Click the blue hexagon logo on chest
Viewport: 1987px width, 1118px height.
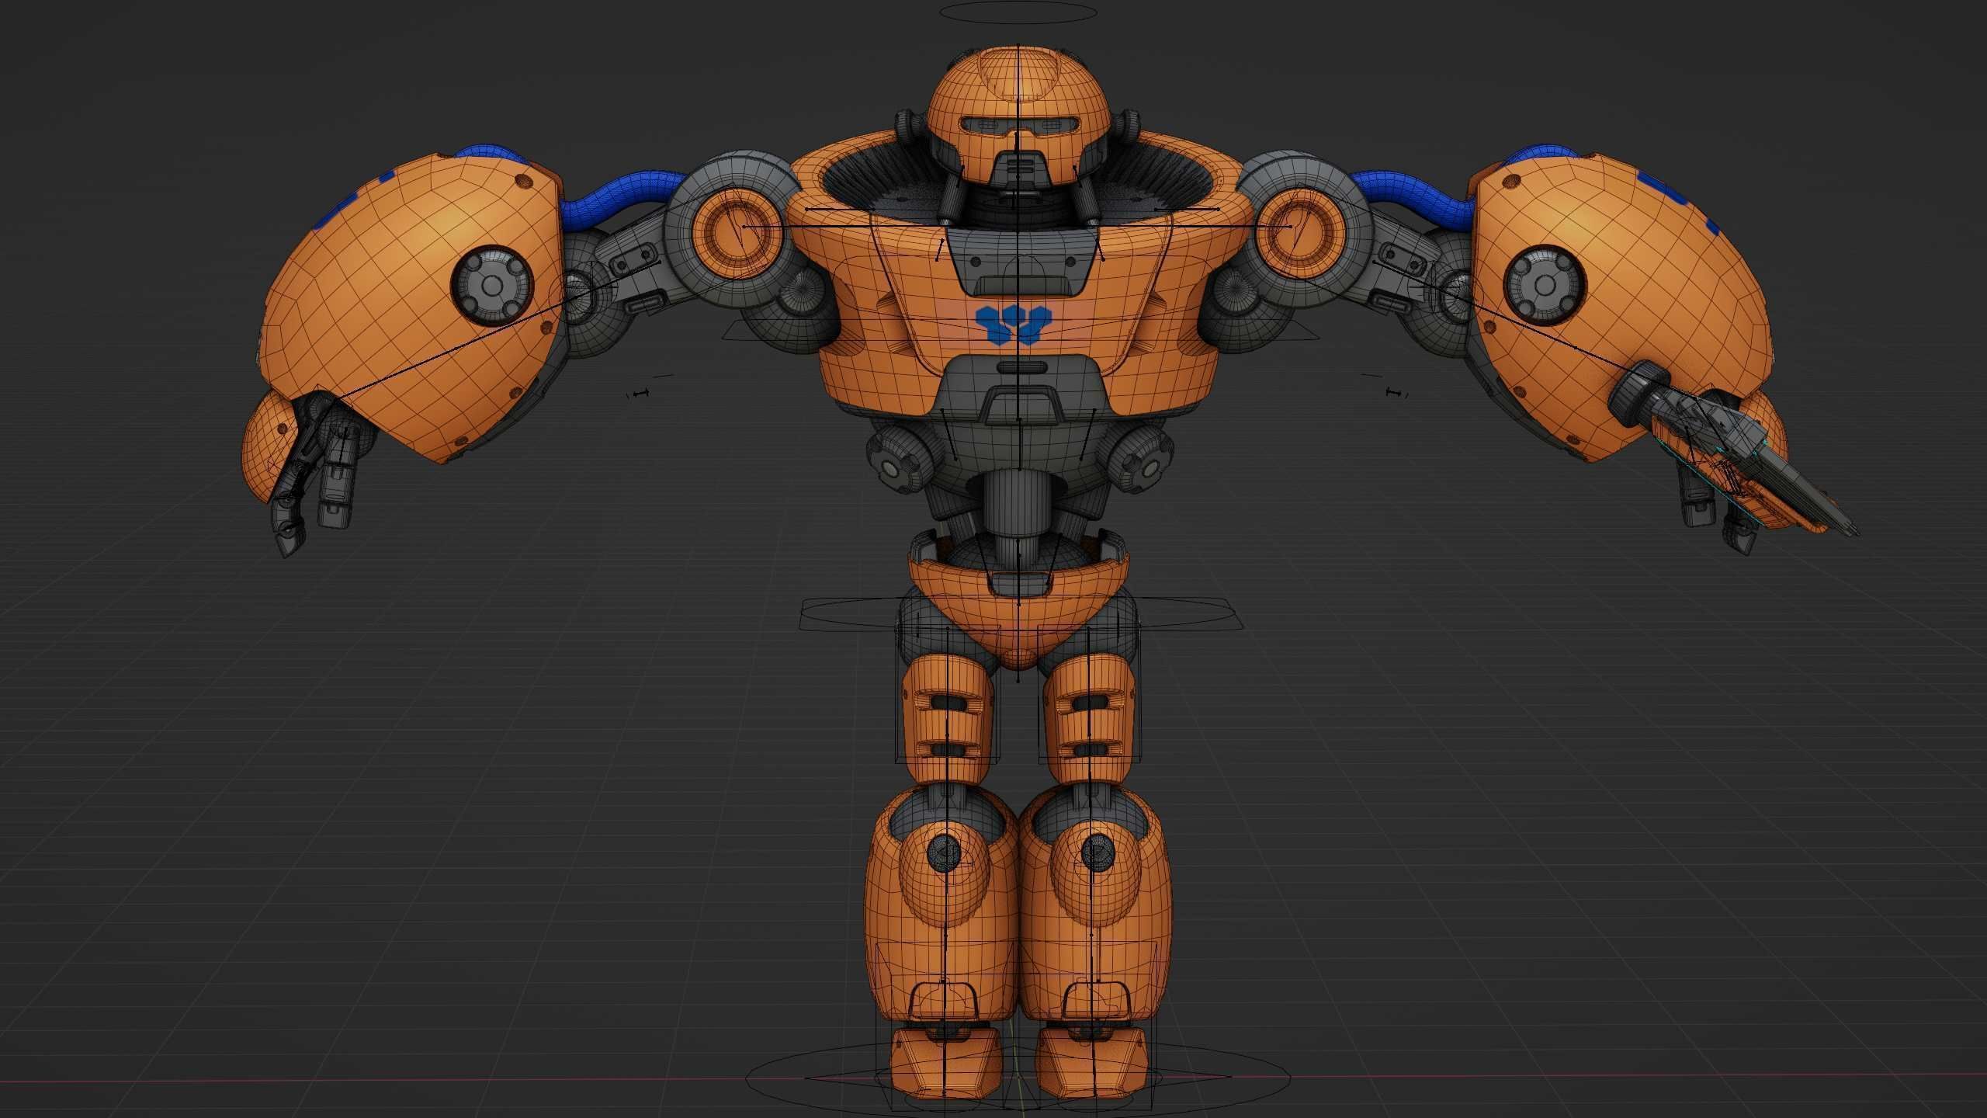point(1014,325)
